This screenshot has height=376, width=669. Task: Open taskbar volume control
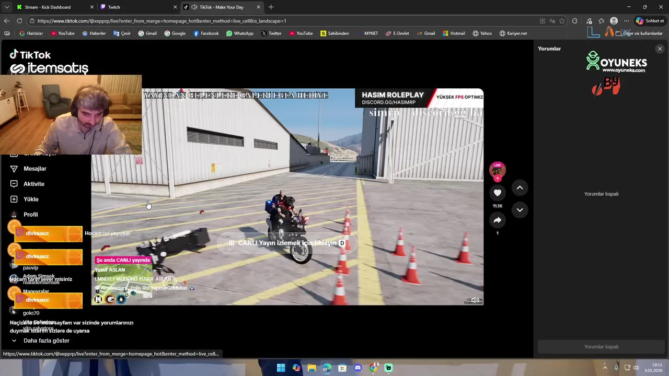(x=636, y=368)
